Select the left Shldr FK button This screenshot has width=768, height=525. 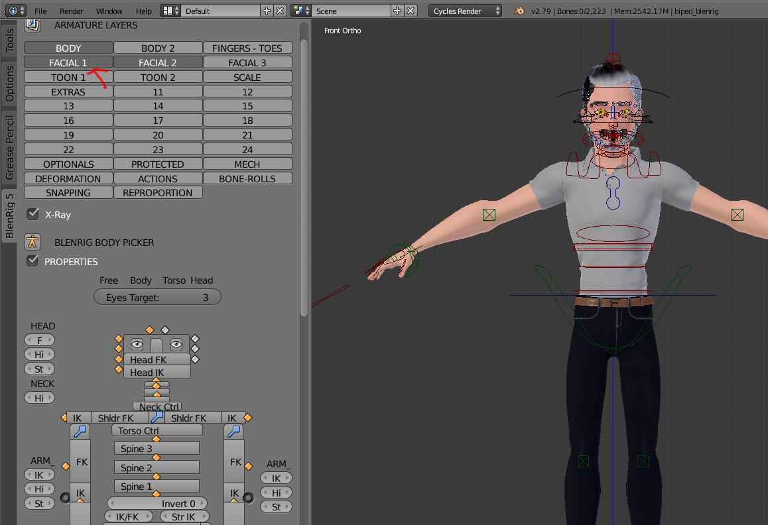coord(120,417)
